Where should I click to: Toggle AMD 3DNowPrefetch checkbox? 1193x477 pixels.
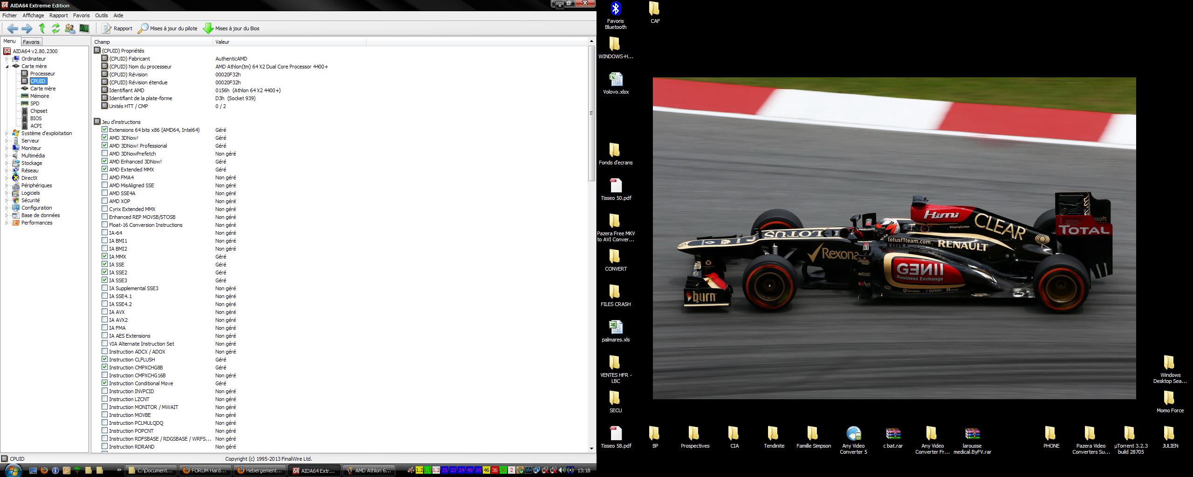[x=104, y=153]
